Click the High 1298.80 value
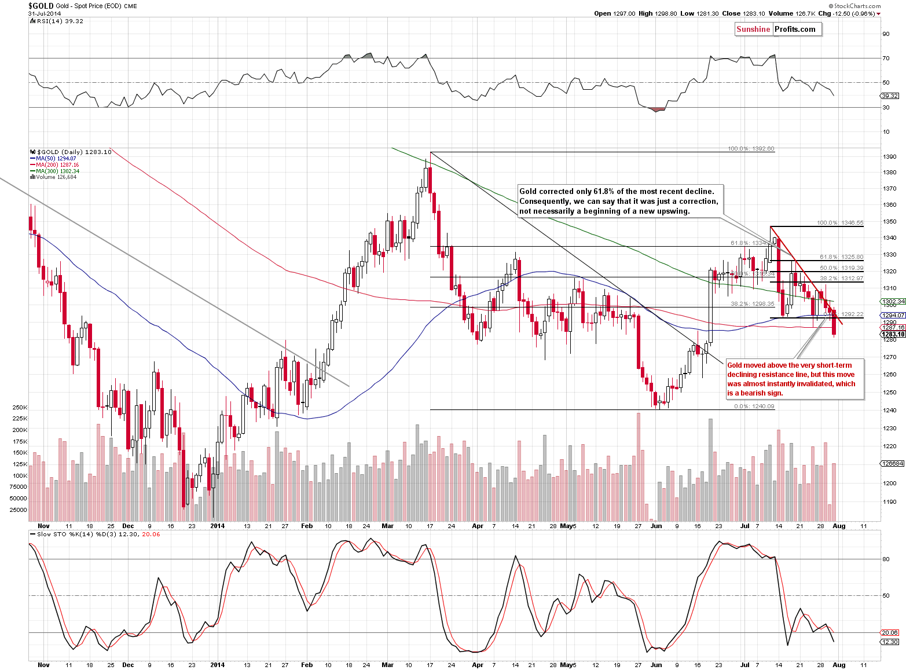The image size is (906, 670). coord(658,13)
